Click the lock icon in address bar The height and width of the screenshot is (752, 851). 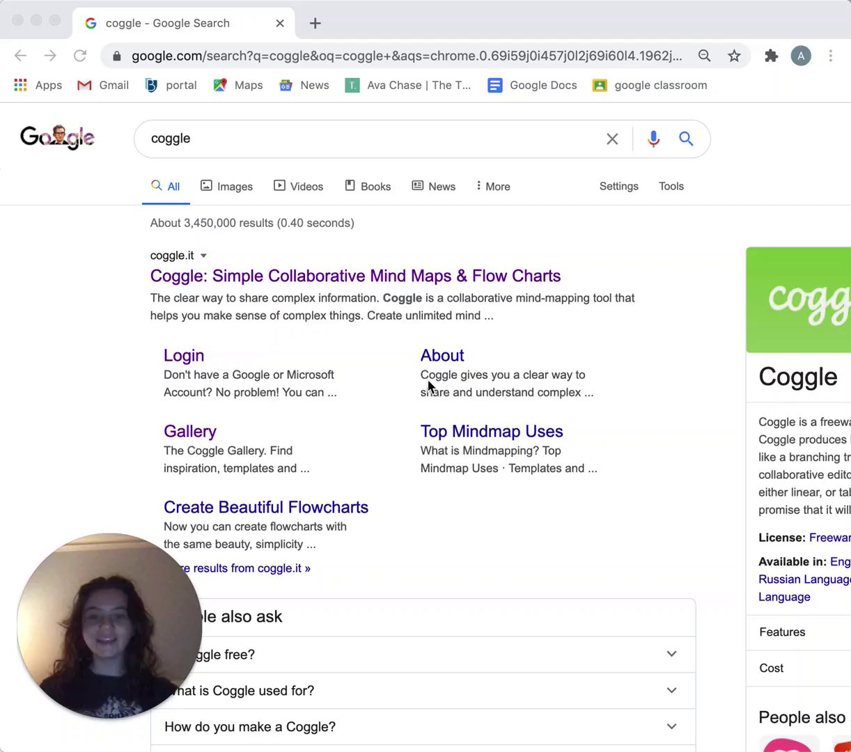pos(117,56)
